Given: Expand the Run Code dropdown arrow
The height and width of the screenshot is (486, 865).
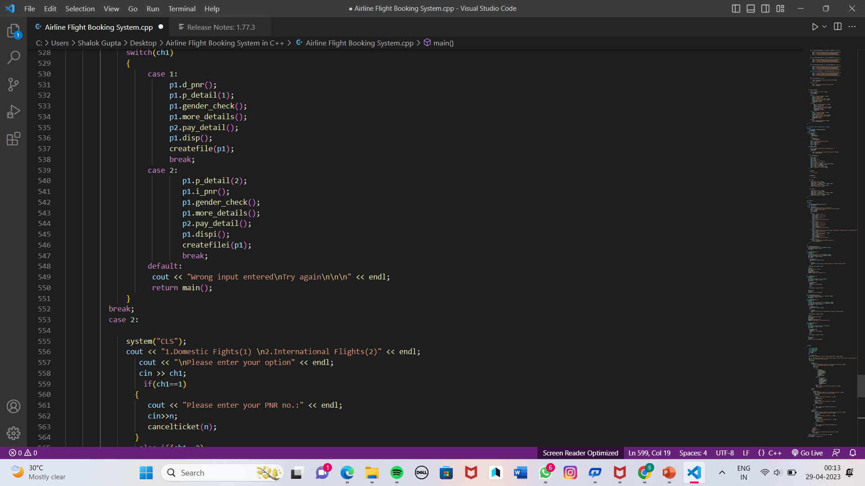Looking at the screenshot, I should [x=824, y=27].
